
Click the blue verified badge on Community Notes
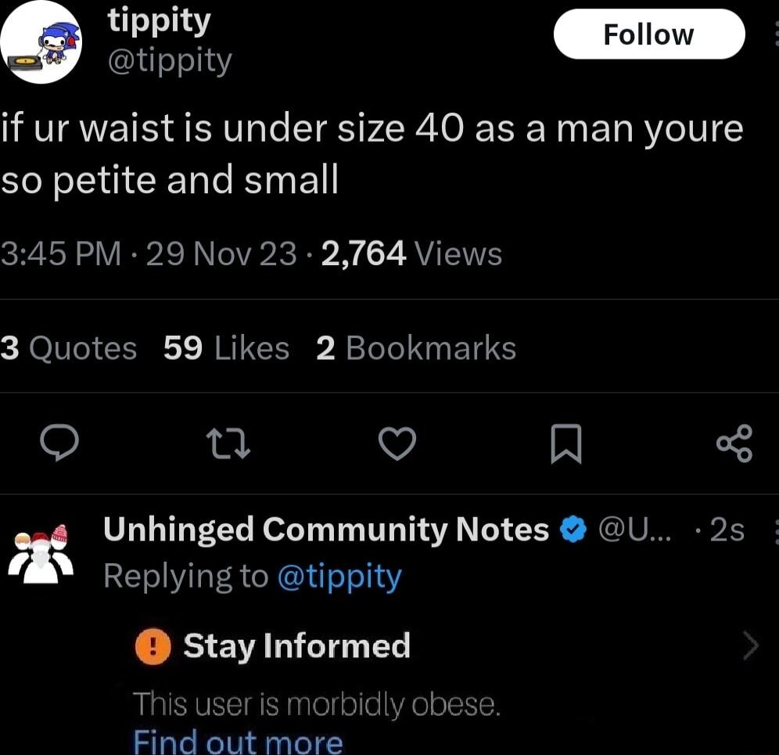pos(573,529)
